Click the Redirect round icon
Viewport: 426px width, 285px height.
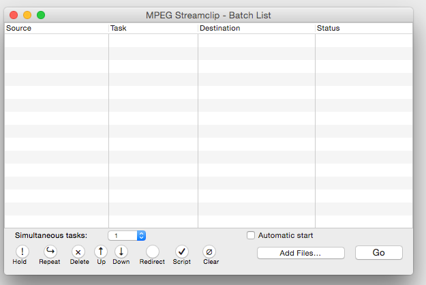pyautogui.click(x=153, y=252)
